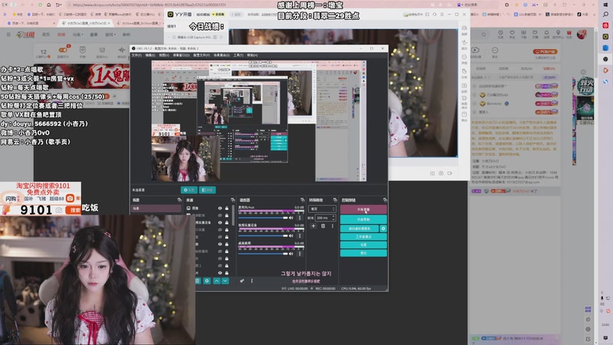613x345 pixels.
Task: Click YY开播 logo icon in YY window
Action: (x=170, y=14)
